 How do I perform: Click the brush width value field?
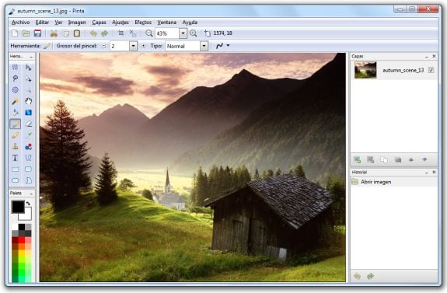[x=120, y=46]
